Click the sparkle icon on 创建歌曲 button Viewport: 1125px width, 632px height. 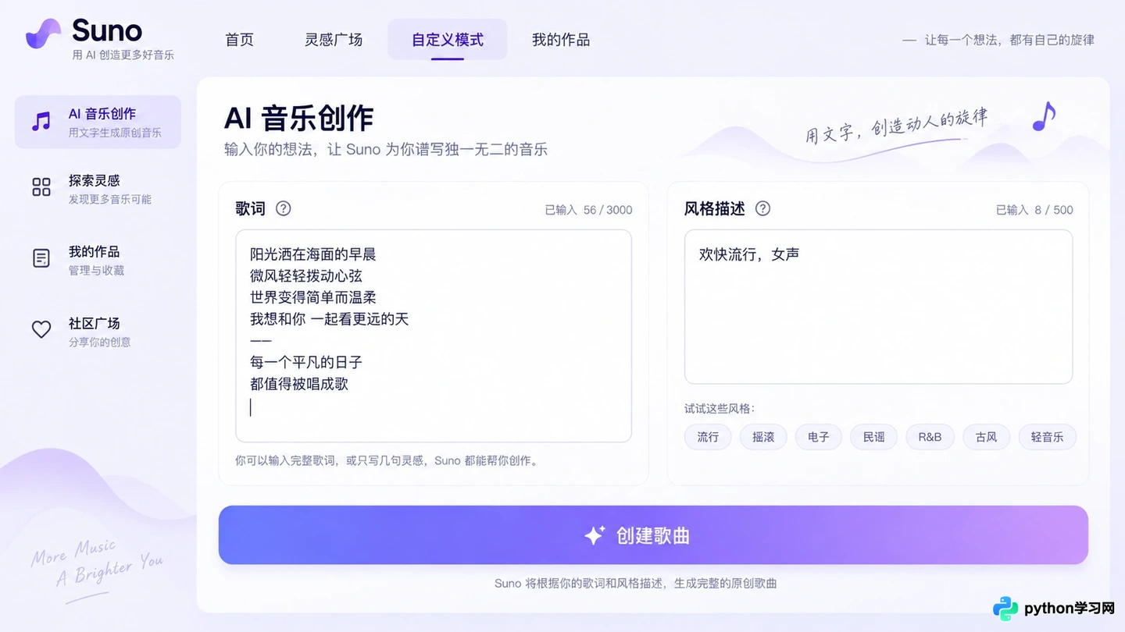click(595, 535)
